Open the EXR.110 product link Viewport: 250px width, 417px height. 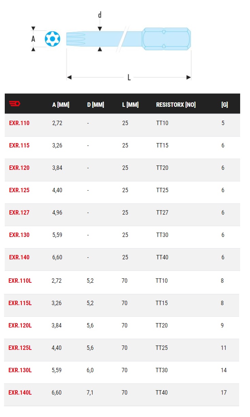[19, 123]
